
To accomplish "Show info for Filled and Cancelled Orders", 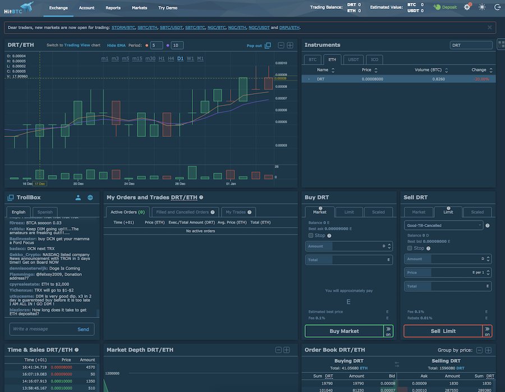I will pos(213,212).
